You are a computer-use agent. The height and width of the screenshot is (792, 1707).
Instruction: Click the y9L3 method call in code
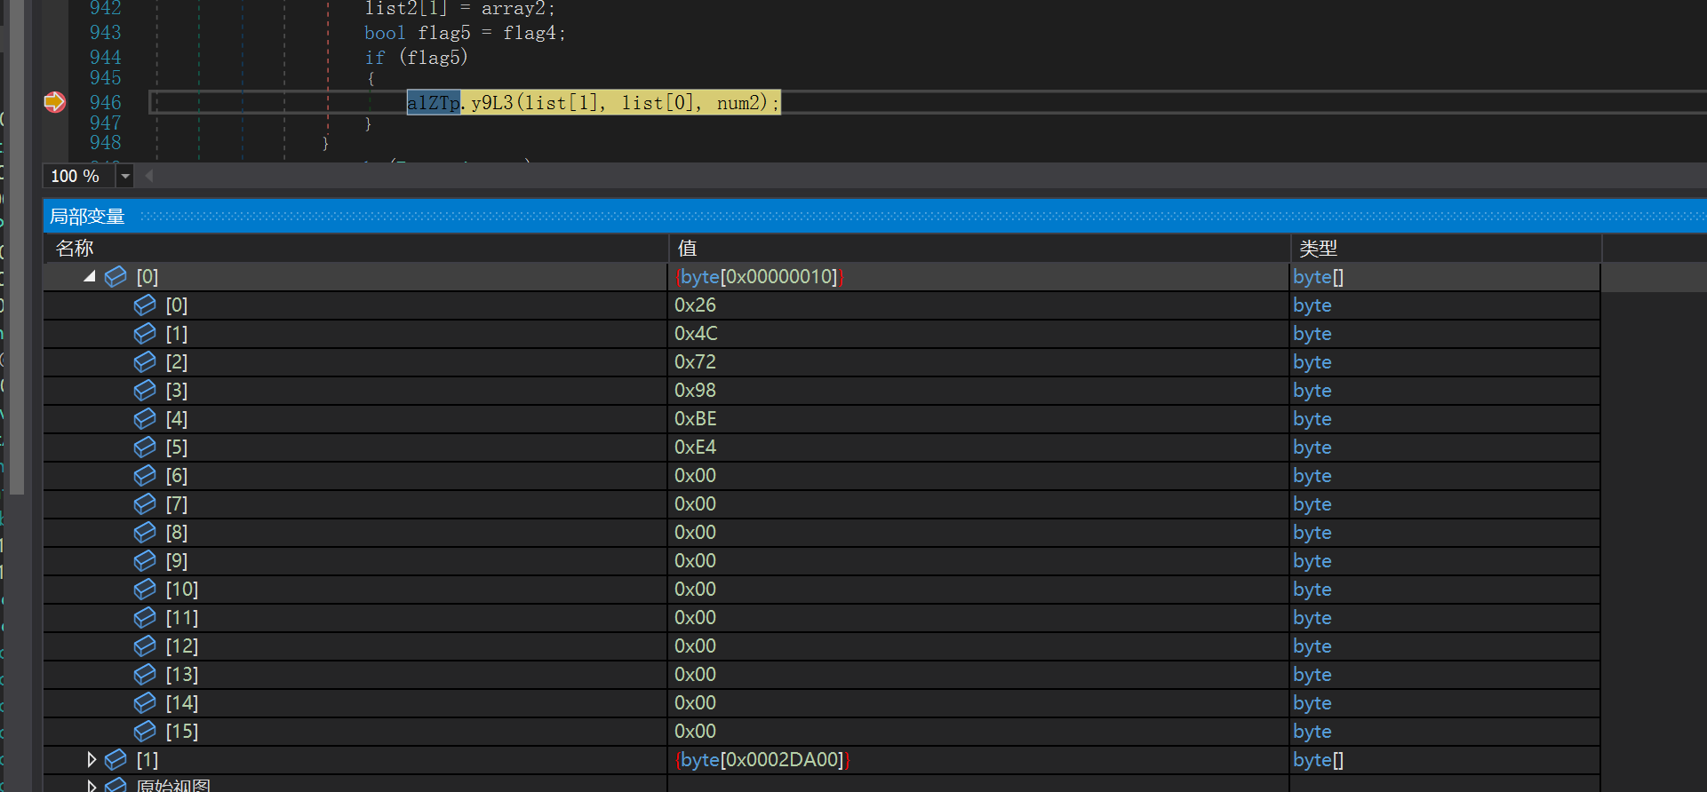pyautogui.click(x=492, y=102)
